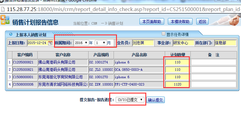241x124 pixels.
Task: Click the page document icon in address bar
Action: coord(3,9)
